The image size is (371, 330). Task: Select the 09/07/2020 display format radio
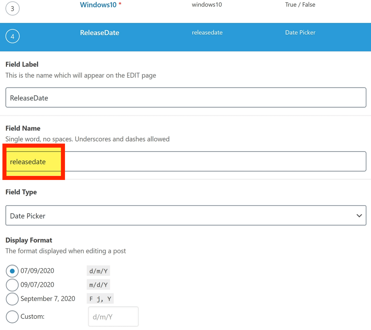pyautogui.click(x=12, y=285)
